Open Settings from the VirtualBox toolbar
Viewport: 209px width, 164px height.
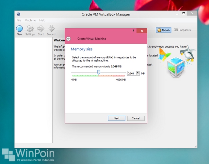30,30
